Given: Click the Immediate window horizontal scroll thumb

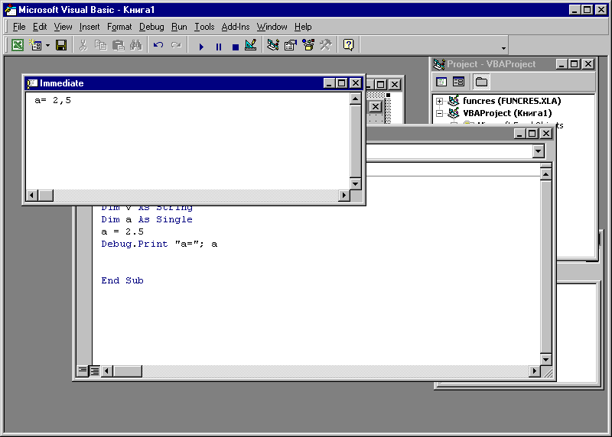Looking at the screenshot, I should [x=46, y=196].
